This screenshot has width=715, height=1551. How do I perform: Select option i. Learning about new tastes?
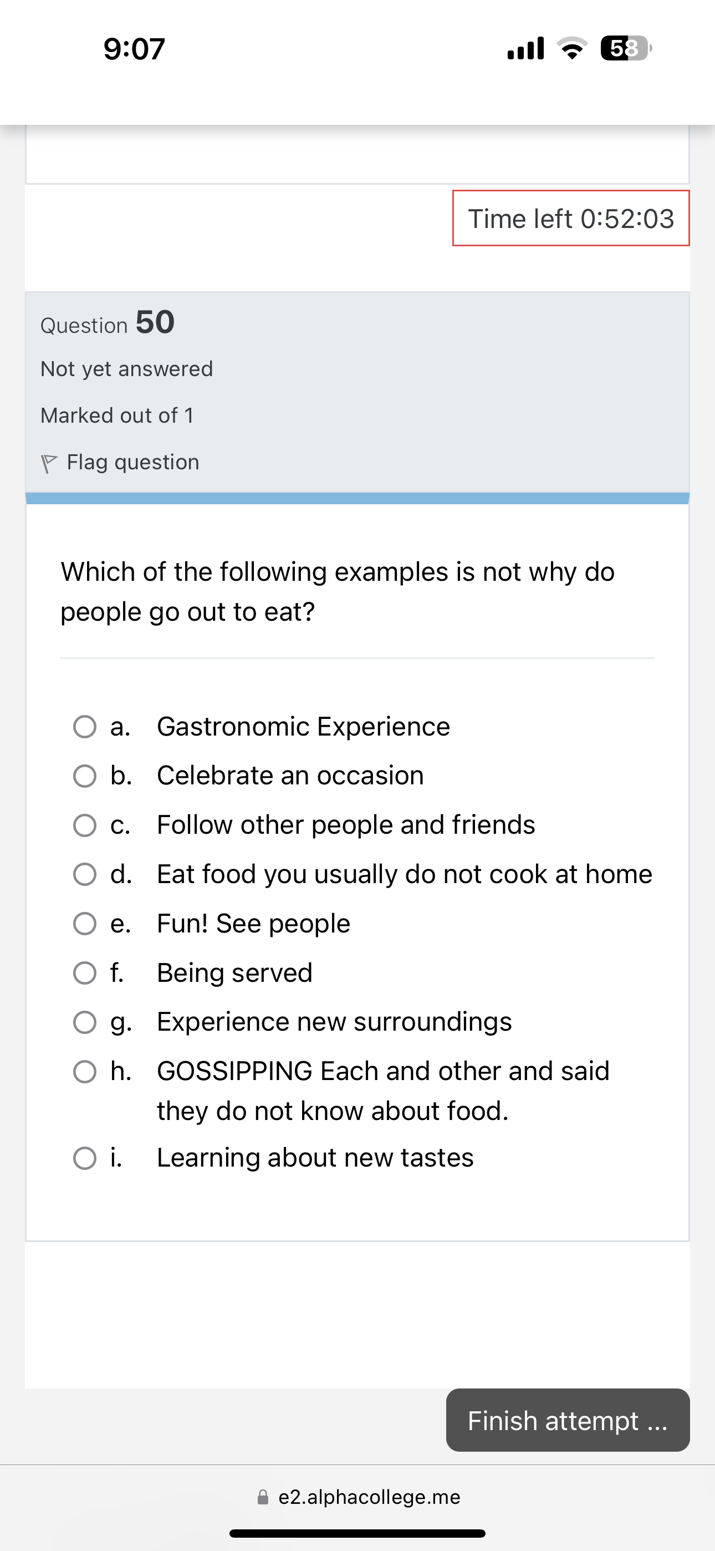click(x=85, y=1158)
